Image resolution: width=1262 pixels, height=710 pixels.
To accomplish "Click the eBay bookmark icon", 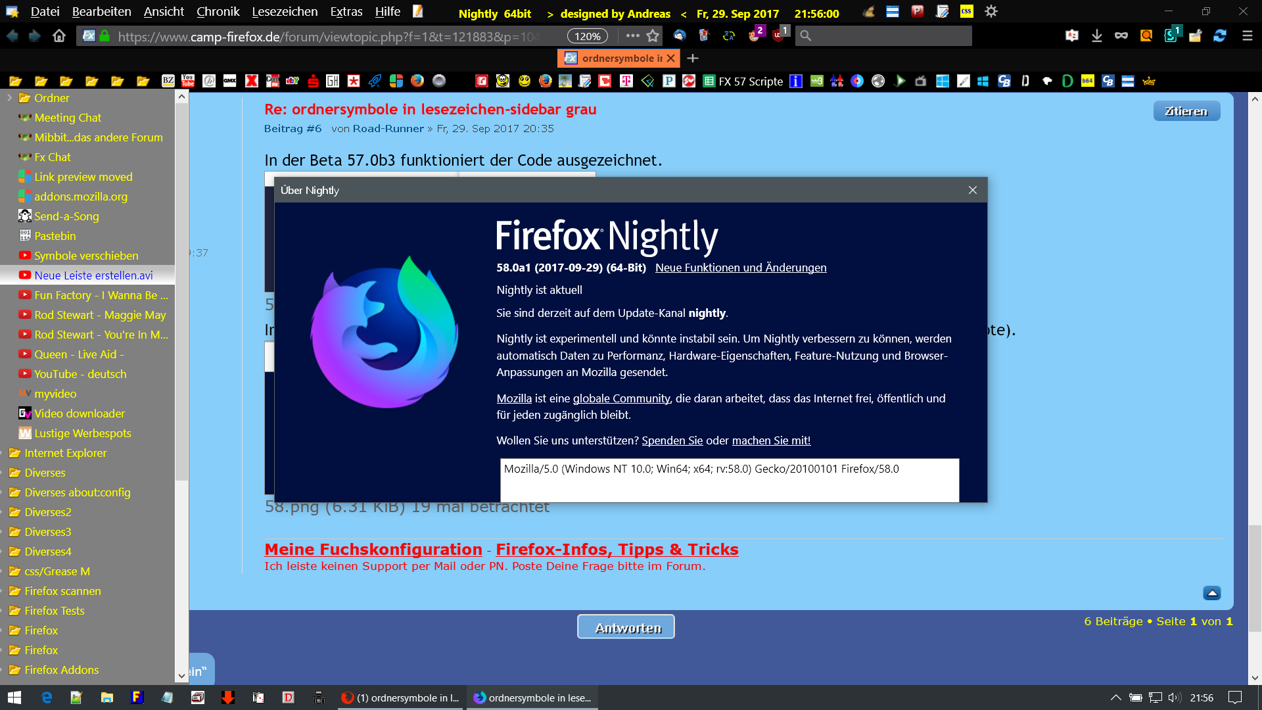I will 292,81.
